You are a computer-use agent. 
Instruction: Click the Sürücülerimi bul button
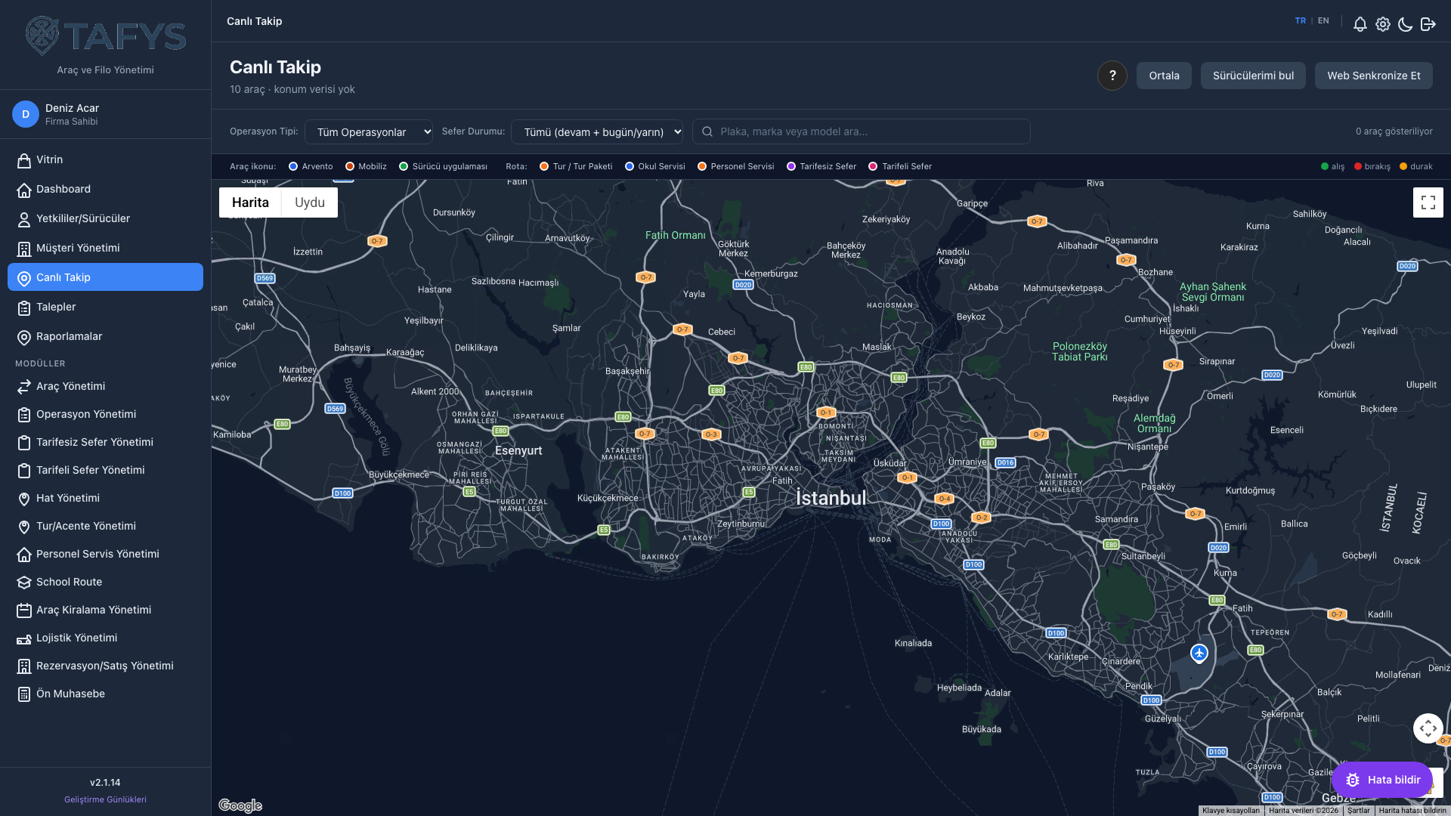click(1253, 76)
